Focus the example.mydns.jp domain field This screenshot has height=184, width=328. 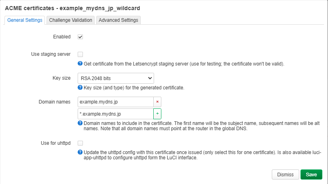[x=115, y=102]
